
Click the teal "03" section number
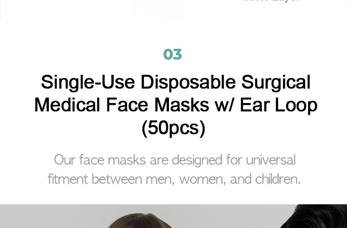173,54
